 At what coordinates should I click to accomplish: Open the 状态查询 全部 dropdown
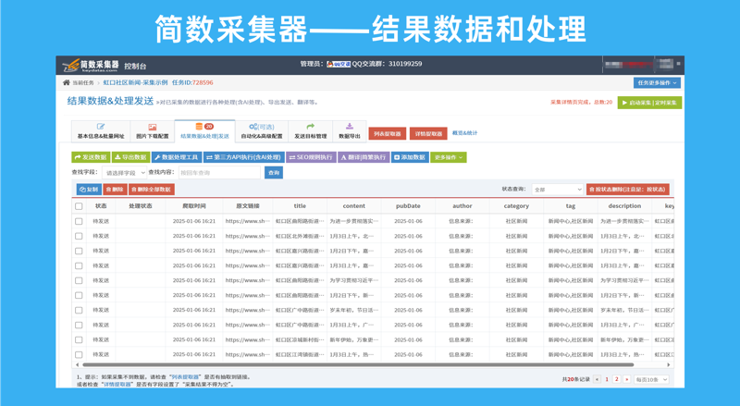(558, 190)
